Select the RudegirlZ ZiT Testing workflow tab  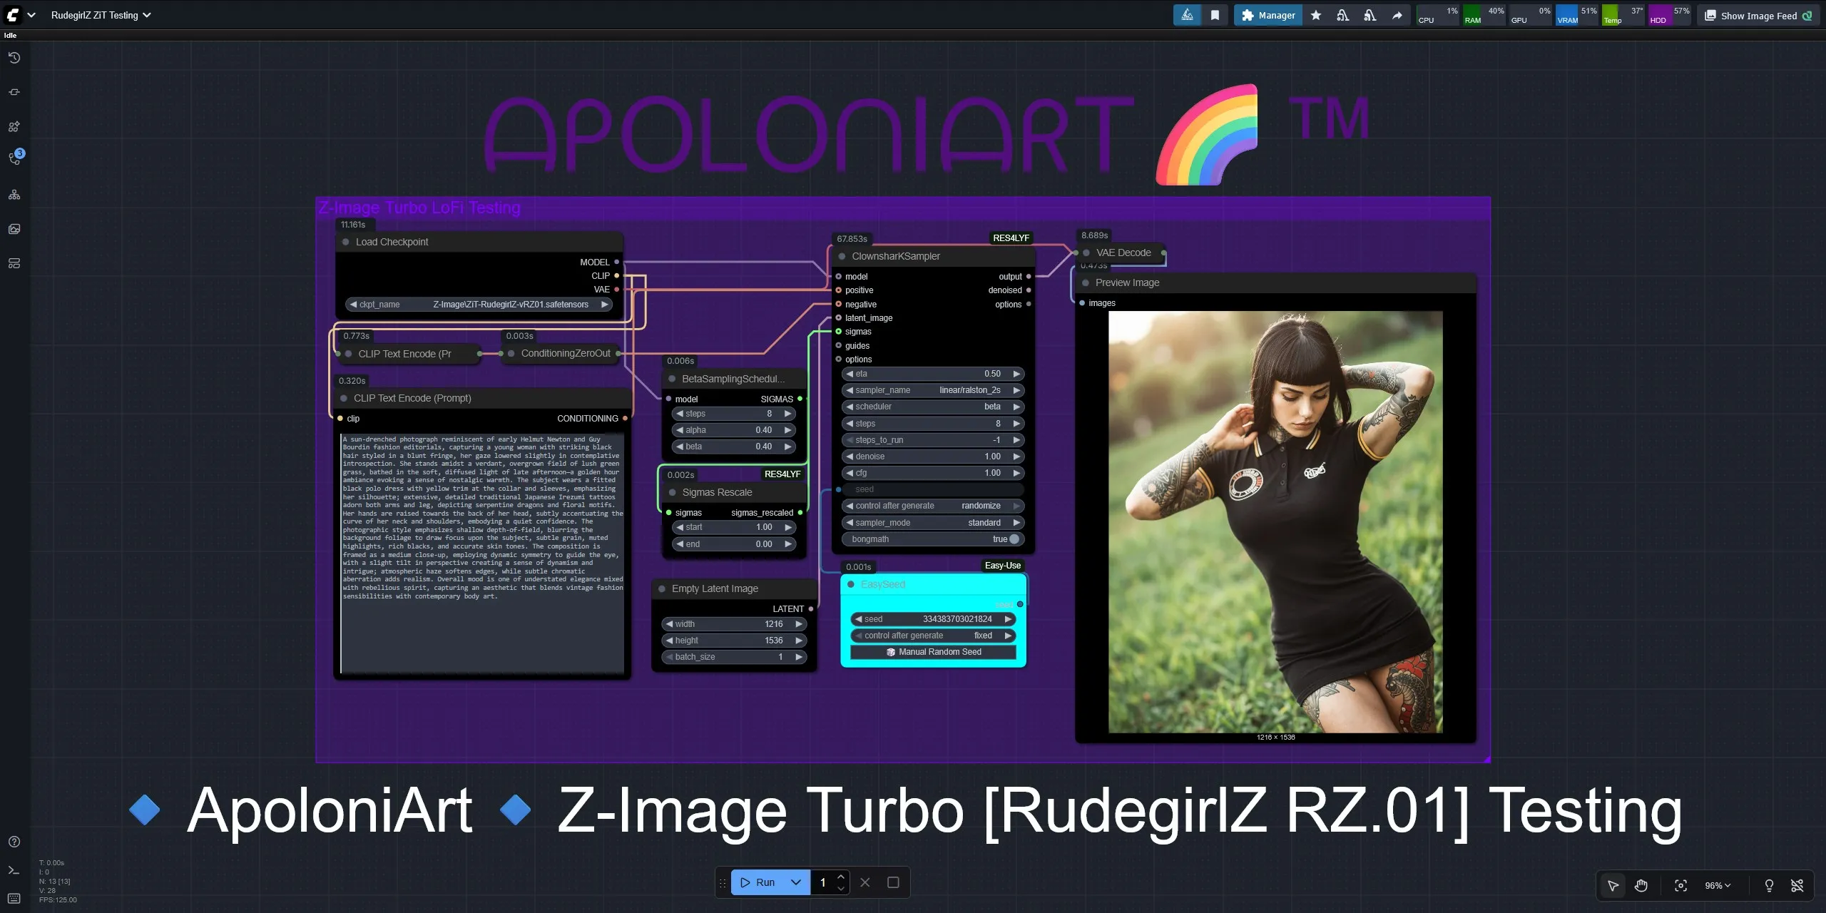[x=101, y=15]
